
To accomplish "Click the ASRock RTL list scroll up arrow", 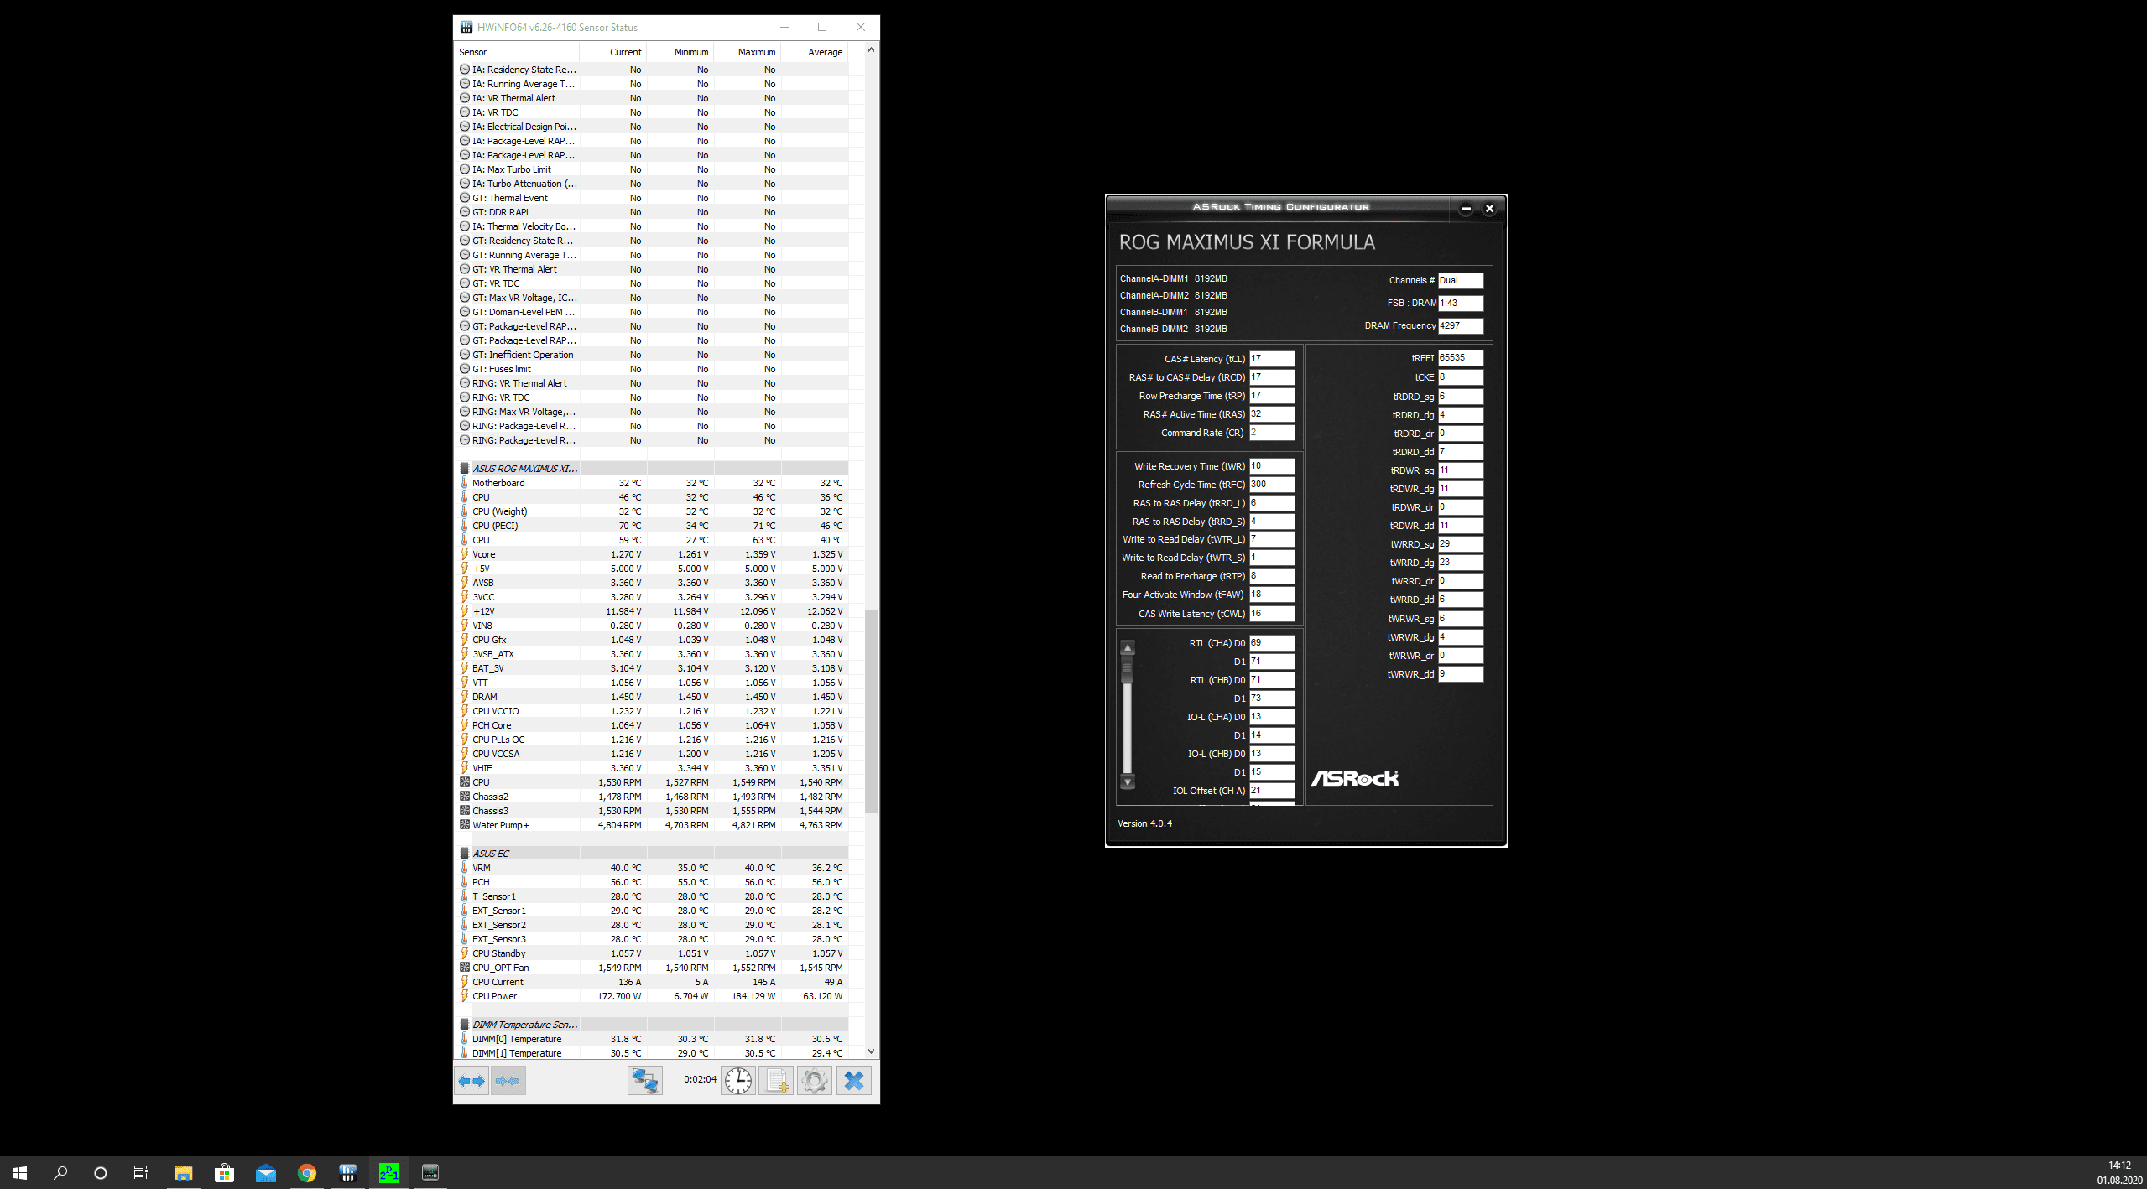I will pyautogui.click(x=1128, y=647).
